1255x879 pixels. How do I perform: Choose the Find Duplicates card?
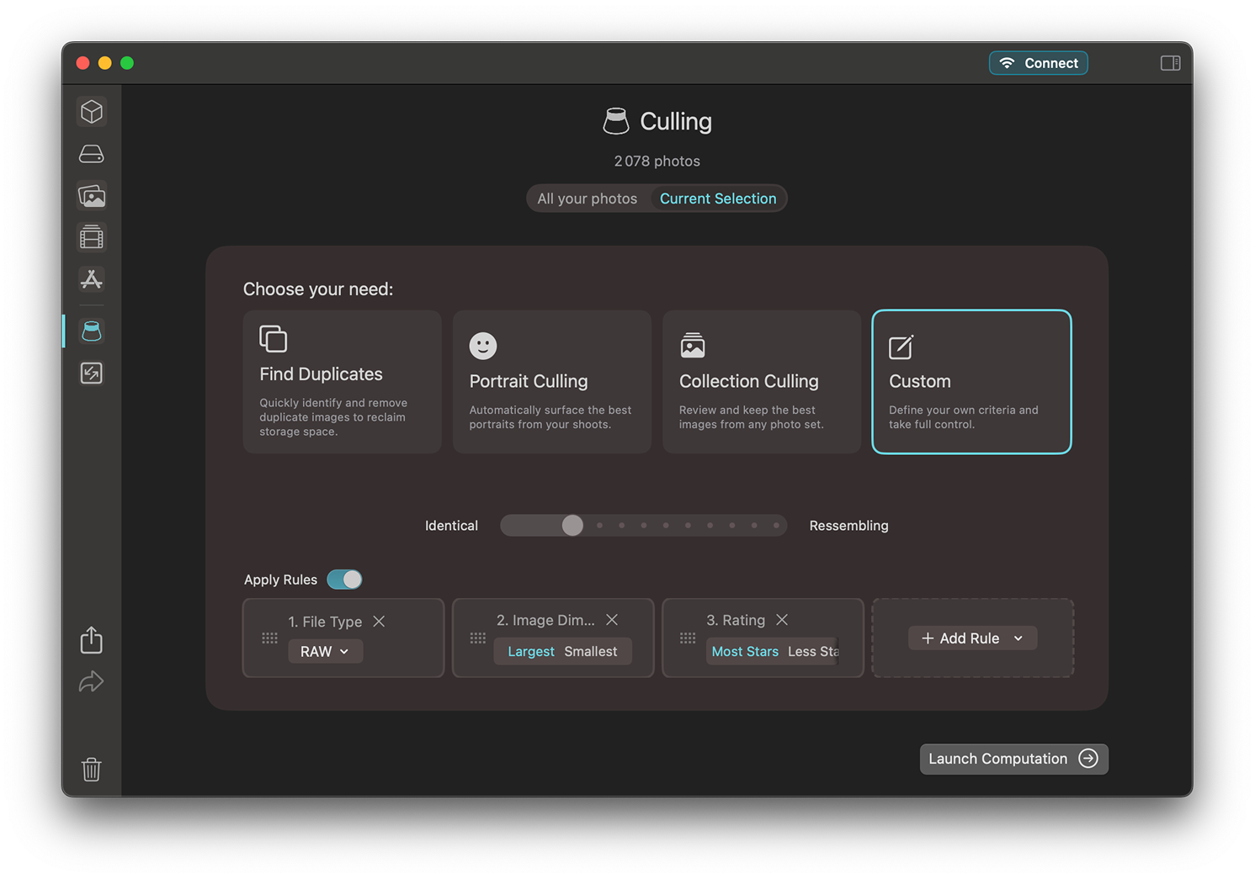click(342, 382)
